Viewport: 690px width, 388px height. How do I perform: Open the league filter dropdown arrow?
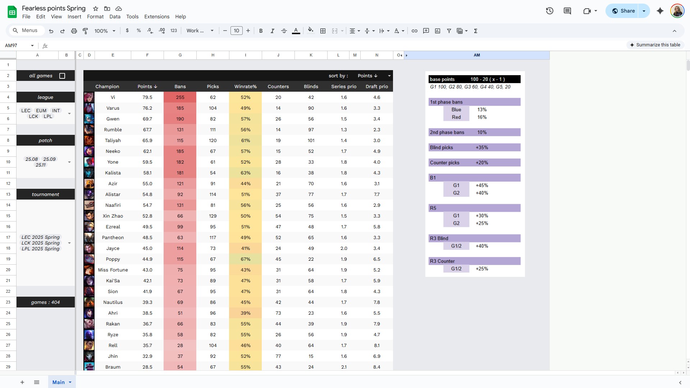(x=69, y=114)
